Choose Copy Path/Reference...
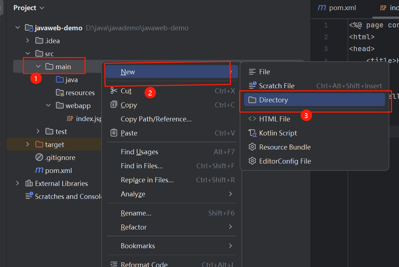This screenshot has width=399, height=267. (172, 119)
